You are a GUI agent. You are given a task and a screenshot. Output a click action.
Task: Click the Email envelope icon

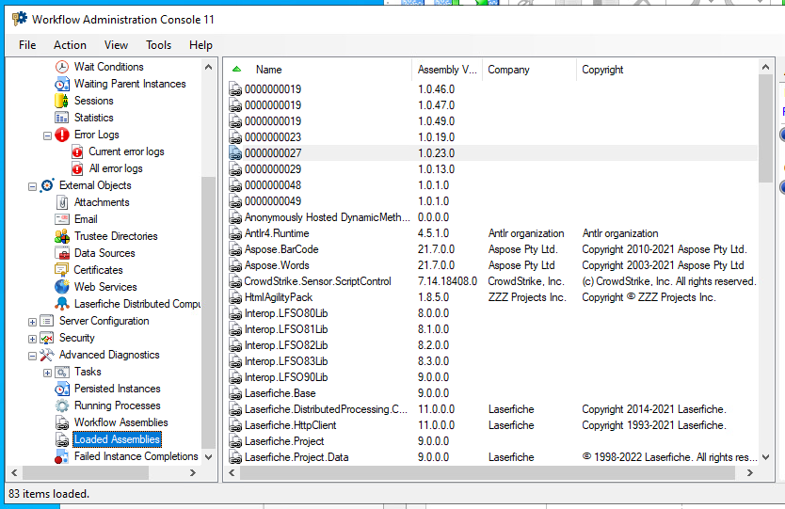coord(61,219)
